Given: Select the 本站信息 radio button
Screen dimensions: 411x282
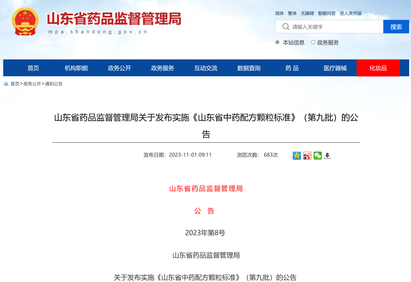Looking at the screenshot, I should click(277, 42).
